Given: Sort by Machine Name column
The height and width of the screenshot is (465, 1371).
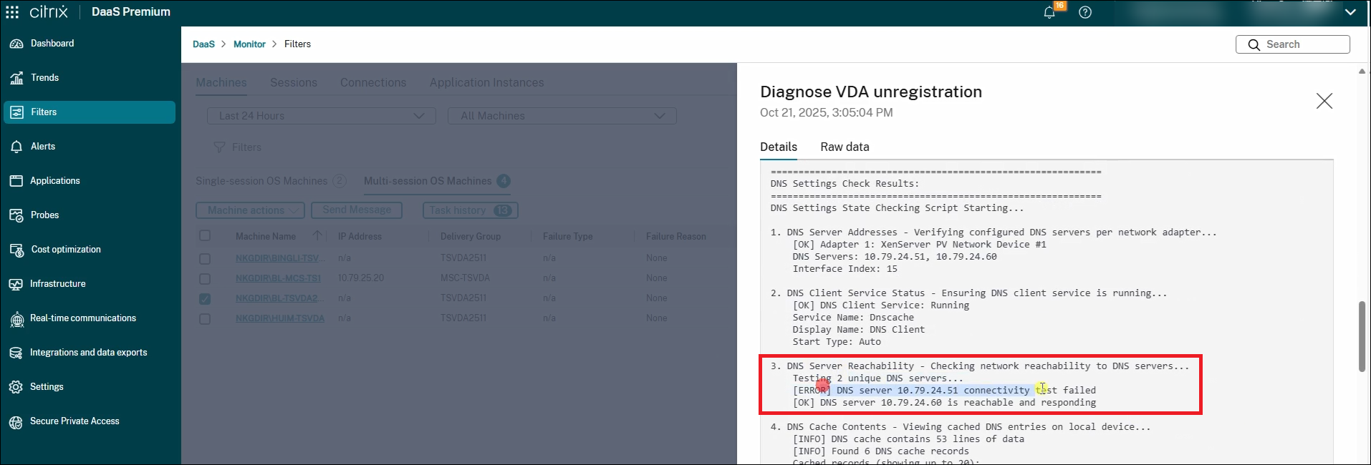Looking at the screenshot, I should [266, 236].
